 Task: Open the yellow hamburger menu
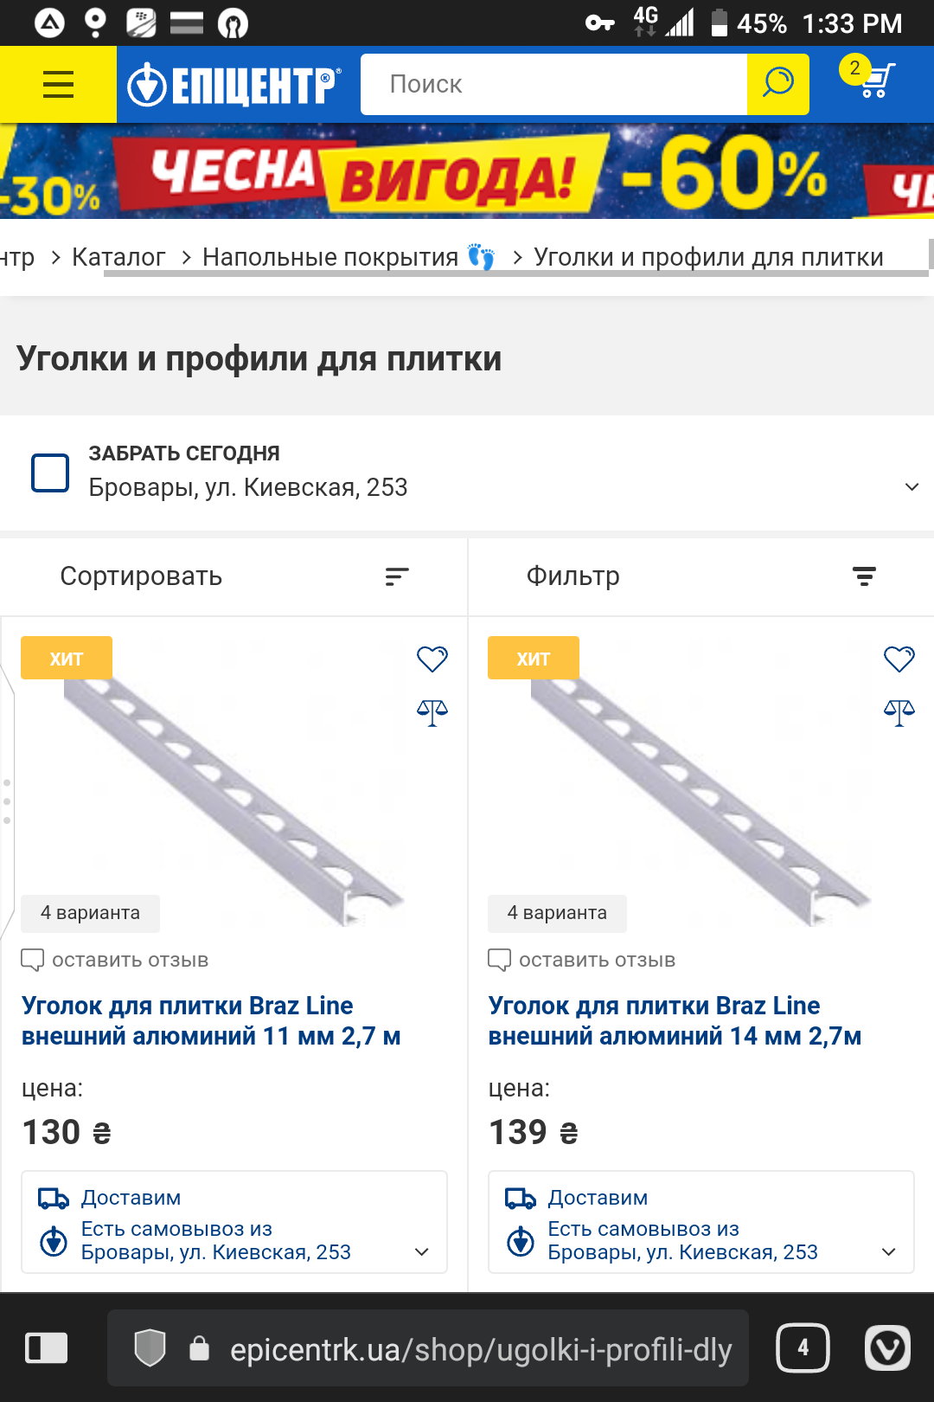(x=58, y=84)
